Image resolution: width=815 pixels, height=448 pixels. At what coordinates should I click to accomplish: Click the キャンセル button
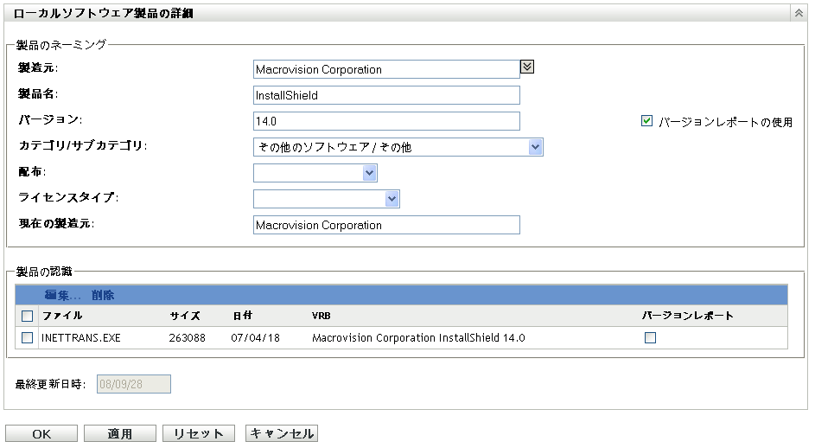click(282, 434)
